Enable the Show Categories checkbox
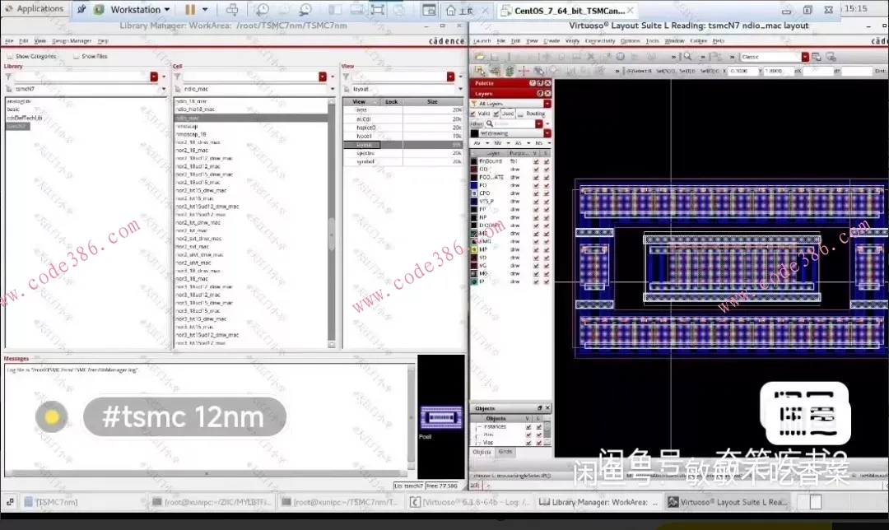This screenshot has height=530, width=889. (x=9, y=57)
